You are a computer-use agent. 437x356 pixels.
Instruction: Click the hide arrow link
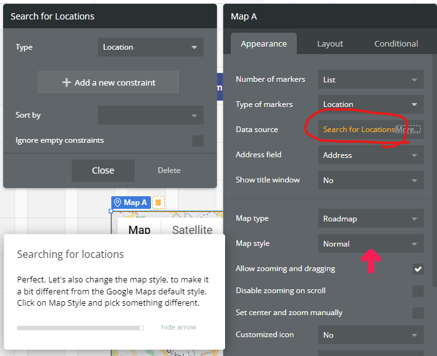(x=179, y=327)
